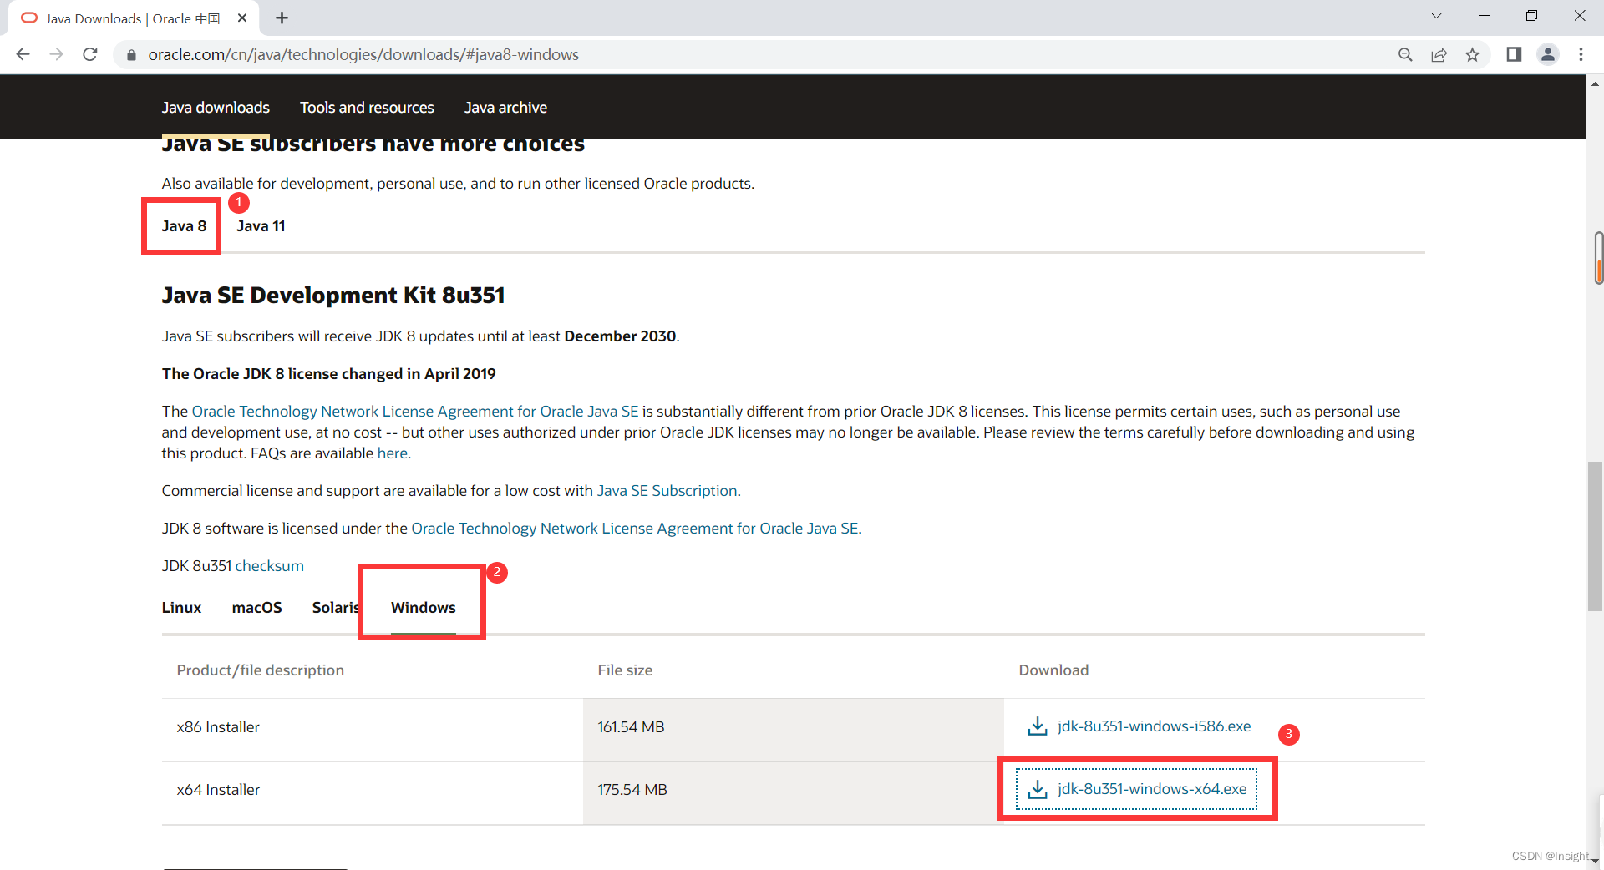1604x870 pixels.
Task: Click 'The Oracle JDK 8 license changed' line
Action: [328, 374]
